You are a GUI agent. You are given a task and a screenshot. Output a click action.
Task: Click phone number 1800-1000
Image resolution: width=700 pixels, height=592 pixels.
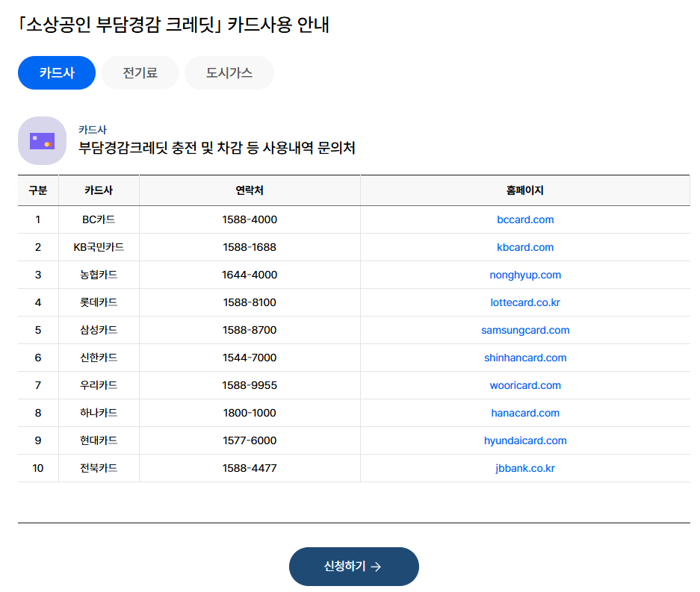[x=250, y=413]
